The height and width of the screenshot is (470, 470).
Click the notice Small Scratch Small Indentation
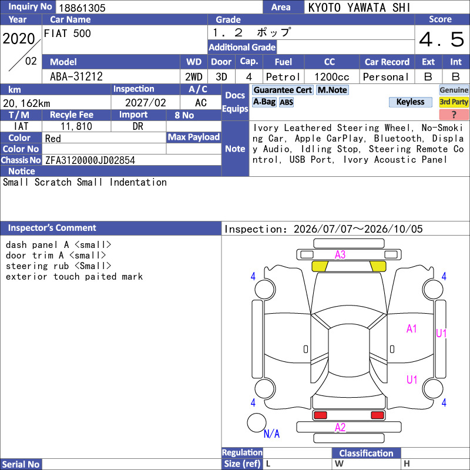click(85, 182)
